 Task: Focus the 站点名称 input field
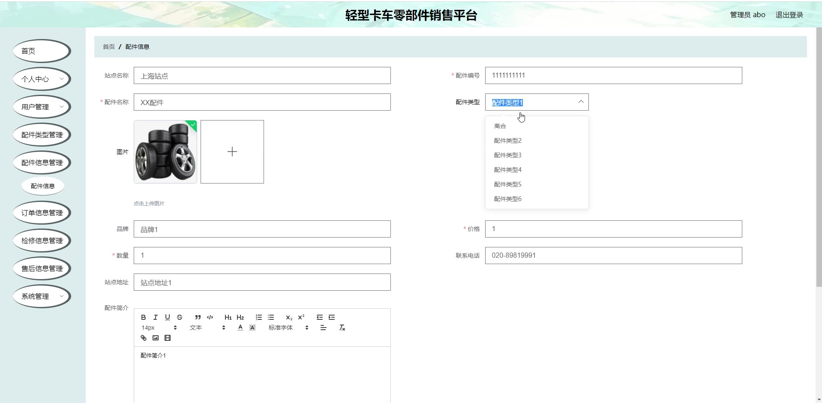click(262, 75)
